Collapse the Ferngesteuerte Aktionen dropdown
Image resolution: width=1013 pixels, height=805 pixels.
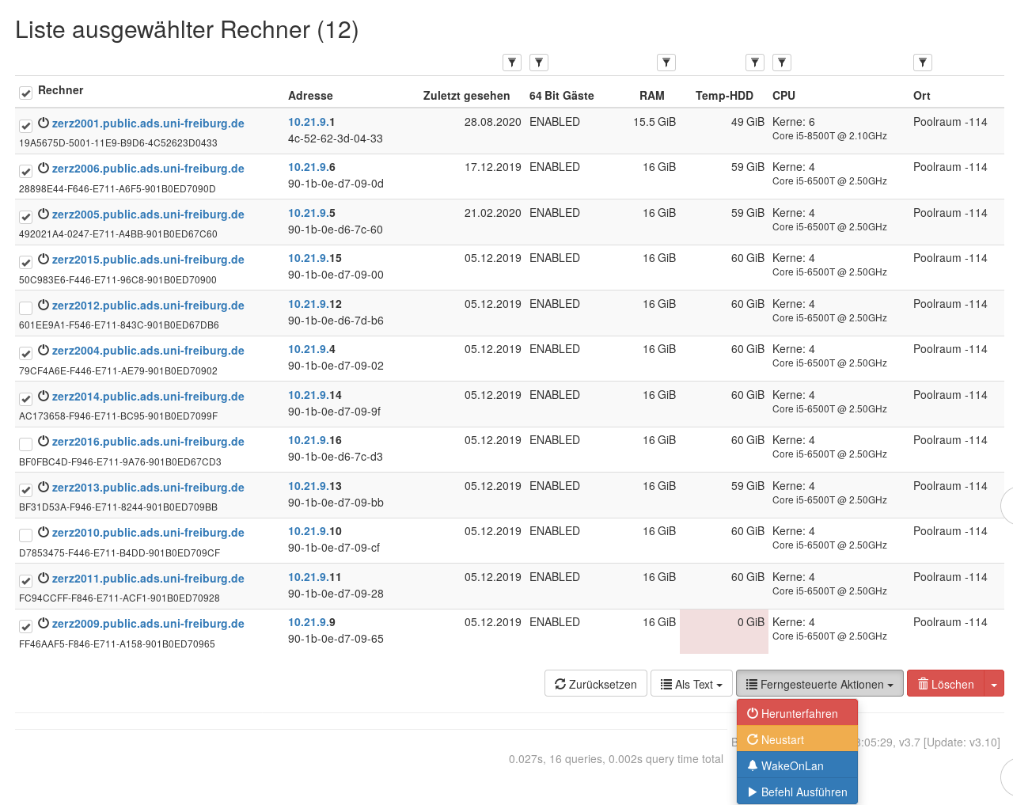819,684
